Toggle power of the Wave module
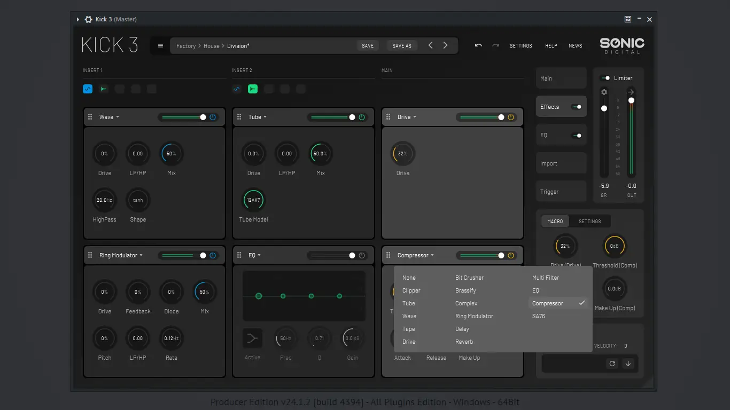The height and width of the screenshot is (410, 730). pos(213,117)
